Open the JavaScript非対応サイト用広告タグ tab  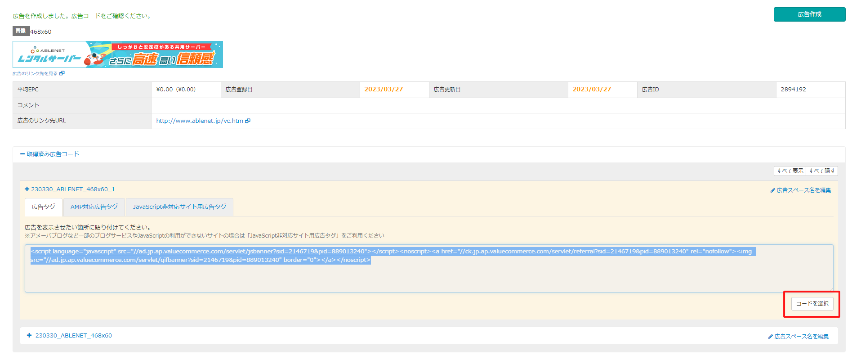(x=179, y=207)
